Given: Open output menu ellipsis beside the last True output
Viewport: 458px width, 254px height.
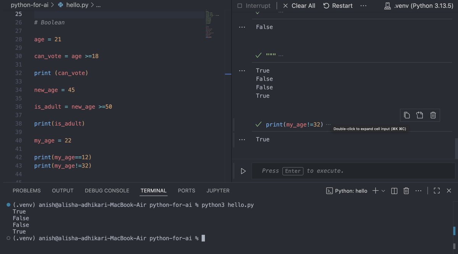Looking at the screenshot, I should coord(242,139).
